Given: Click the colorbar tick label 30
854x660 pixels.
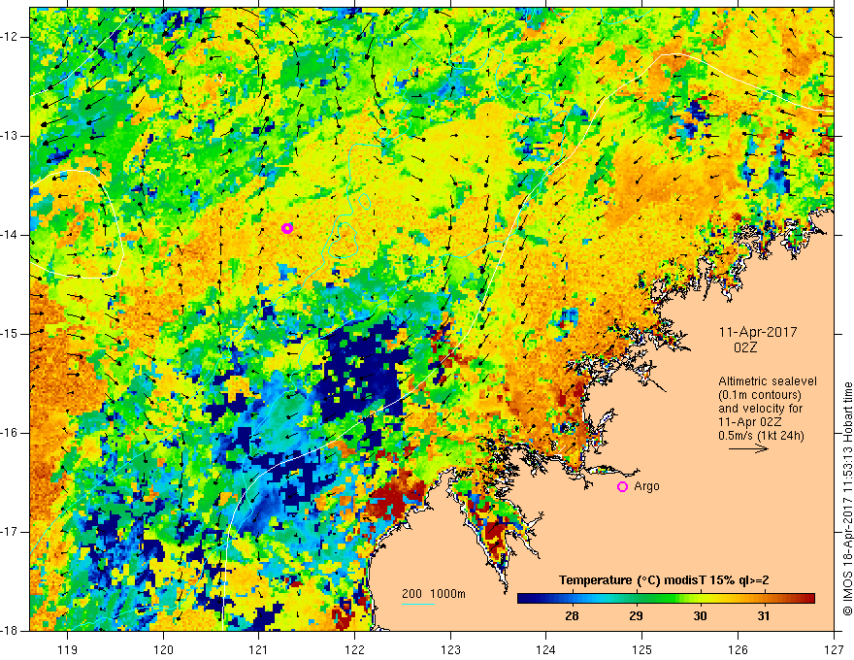Looking at the screenshot, I should [700, 616].
